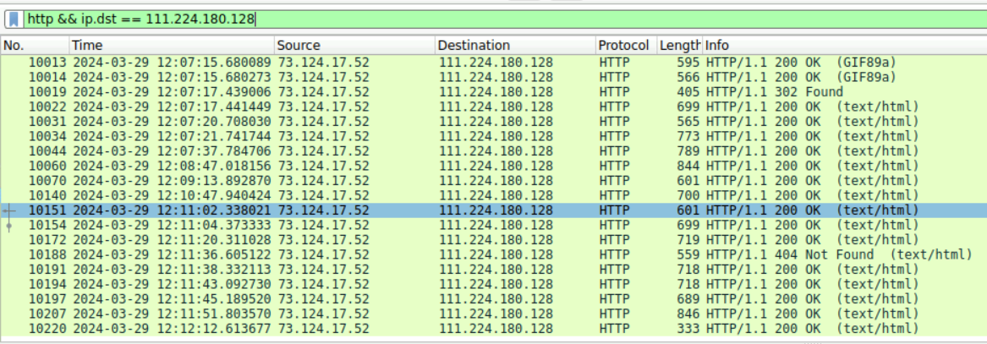Select packet 10188 with 404 Not Found
The height and width of the screenshot is (344, 987).
(x=494, y=254)
